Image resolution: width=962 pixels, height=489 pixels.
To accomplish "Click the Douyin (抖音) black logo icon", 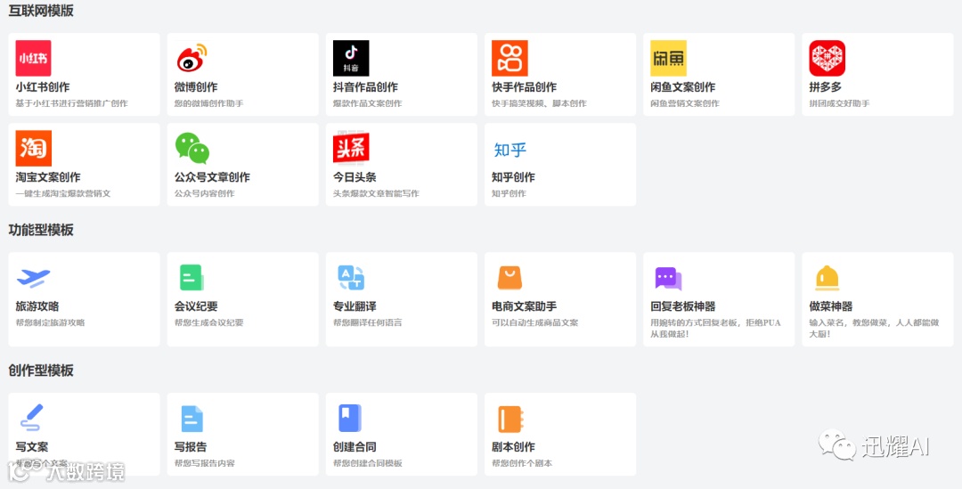I will [x=351, y=58].
